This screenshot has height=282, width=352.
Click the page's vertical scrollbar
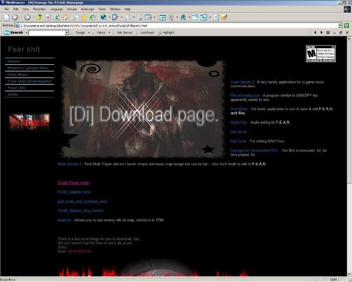(x=349, y=157)
